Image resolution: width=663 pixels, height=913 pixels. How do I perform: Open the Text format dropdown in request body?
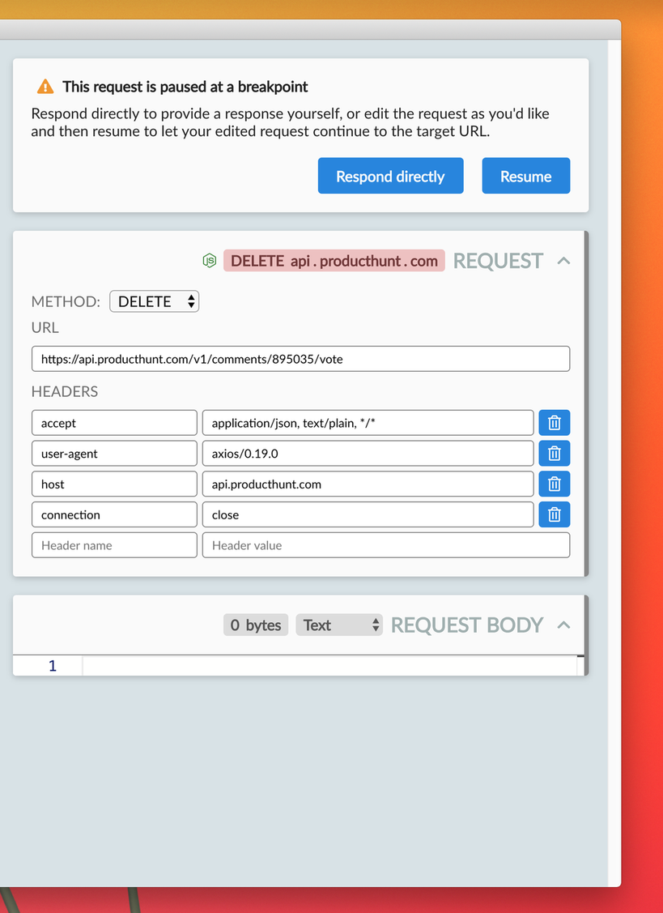click(x=338, y=625)
